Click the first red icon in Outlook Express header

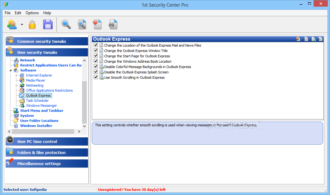click(298, 39)
